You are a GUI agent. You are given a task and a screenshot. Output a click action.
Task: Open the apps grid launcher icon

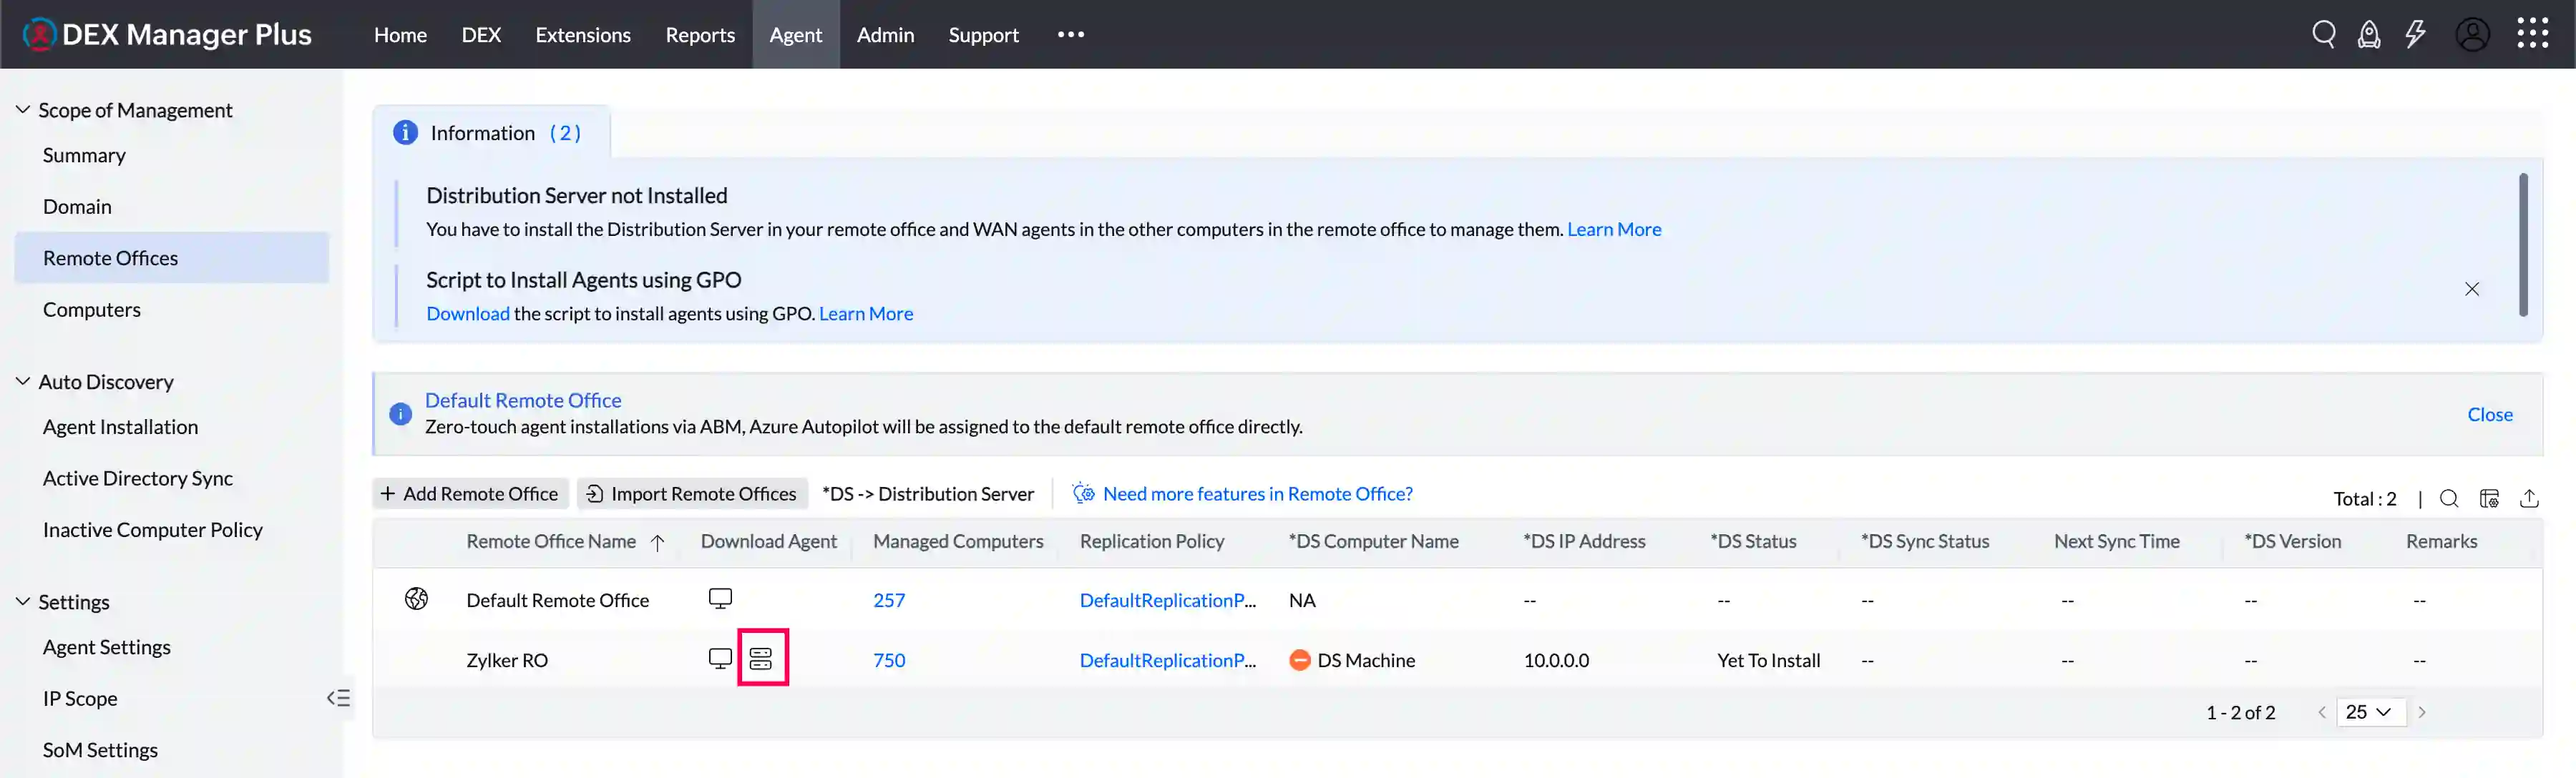[x=2532, y=33]
